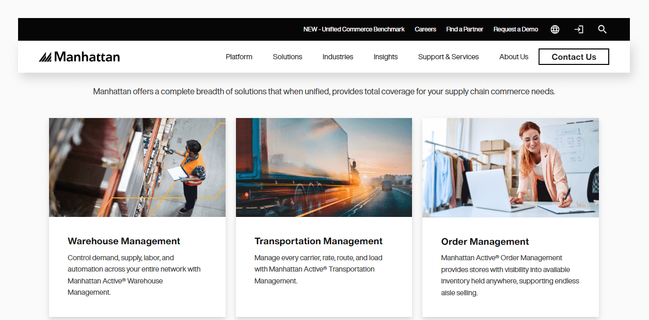Open the Platform menu

tap(239, 57)
